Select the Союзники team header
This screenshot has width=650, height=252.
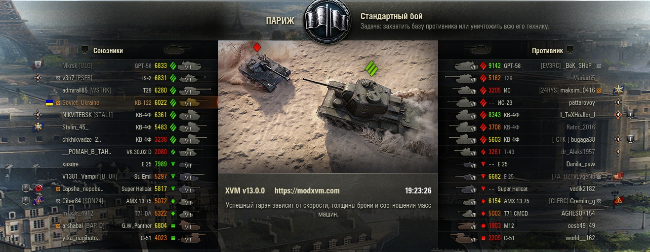[108, 50]
